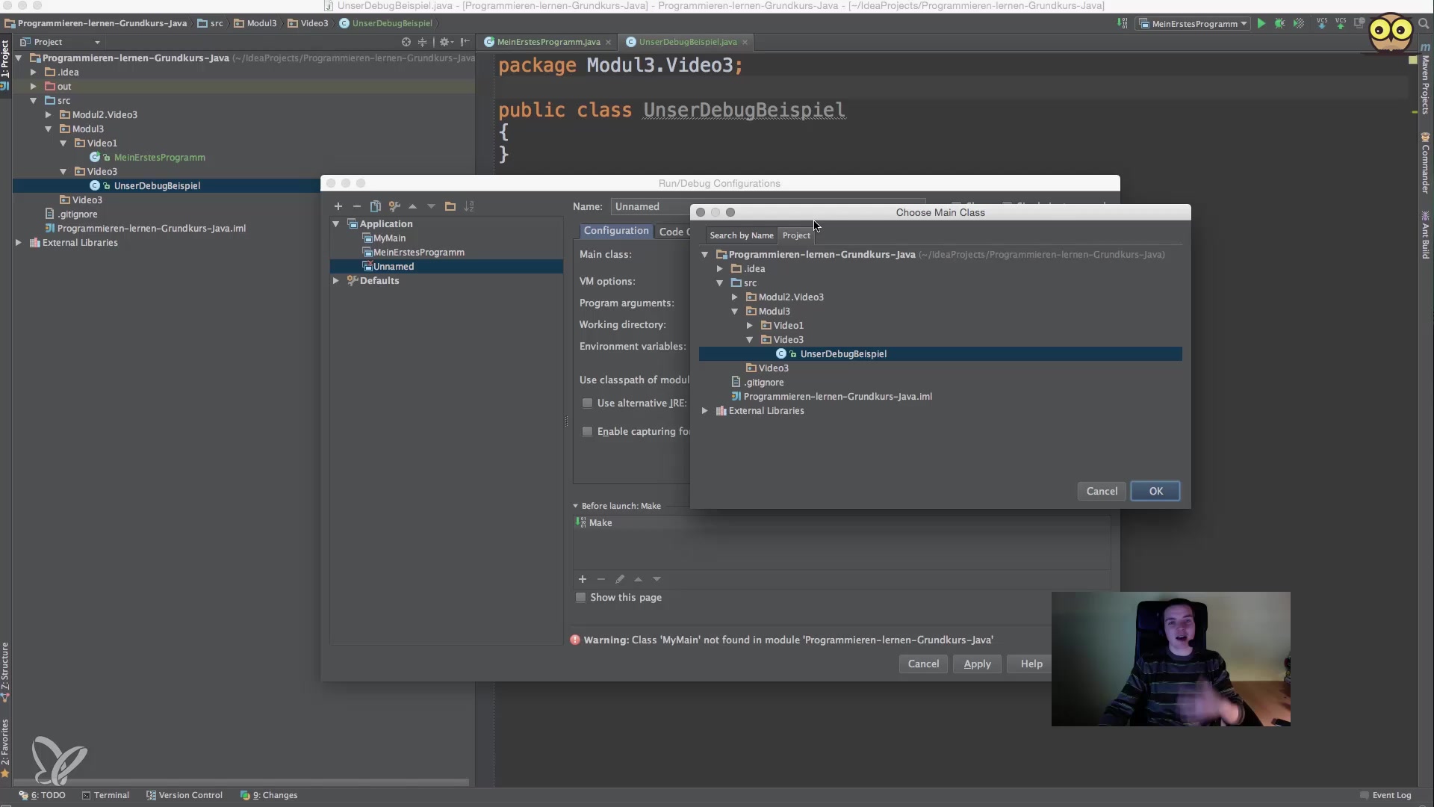Enable Use alternative JRE checkbox
Screen dimensions: 1434x807
[587, 403]
